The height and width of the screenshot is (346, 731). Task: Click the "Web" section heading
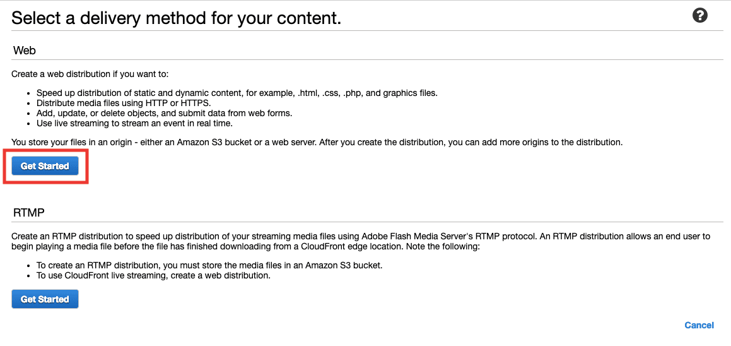(23, 51)
